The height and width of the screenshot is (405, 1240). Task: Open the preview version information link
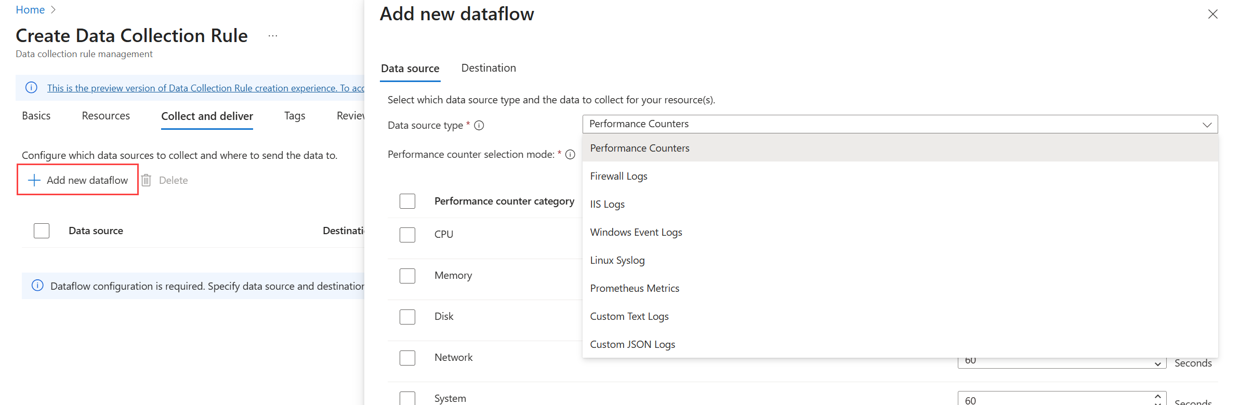[206, 88]
